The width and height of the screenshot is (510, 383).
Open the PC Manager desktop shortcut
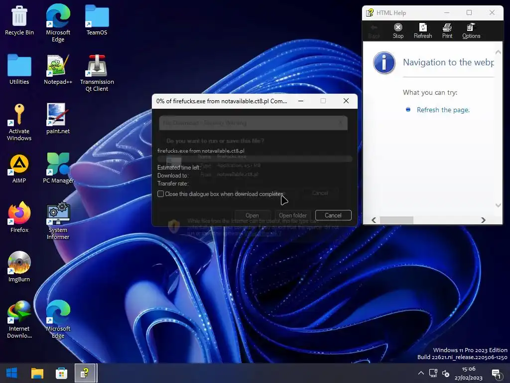tap(58, 168)
